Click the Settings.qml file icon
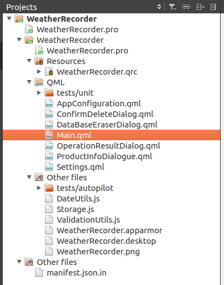The image size is (224, 285). click(49, 167)
